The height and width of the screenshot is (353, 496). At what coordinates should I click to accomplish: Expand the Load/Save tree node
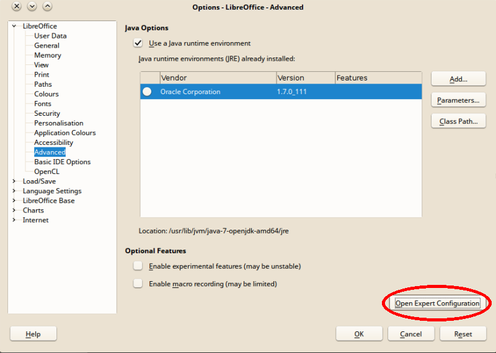click(x=14, y=181)
